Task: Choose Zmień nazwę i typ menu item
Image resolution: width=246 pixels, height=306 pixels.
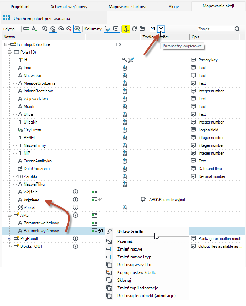Action: coord(147,257)
